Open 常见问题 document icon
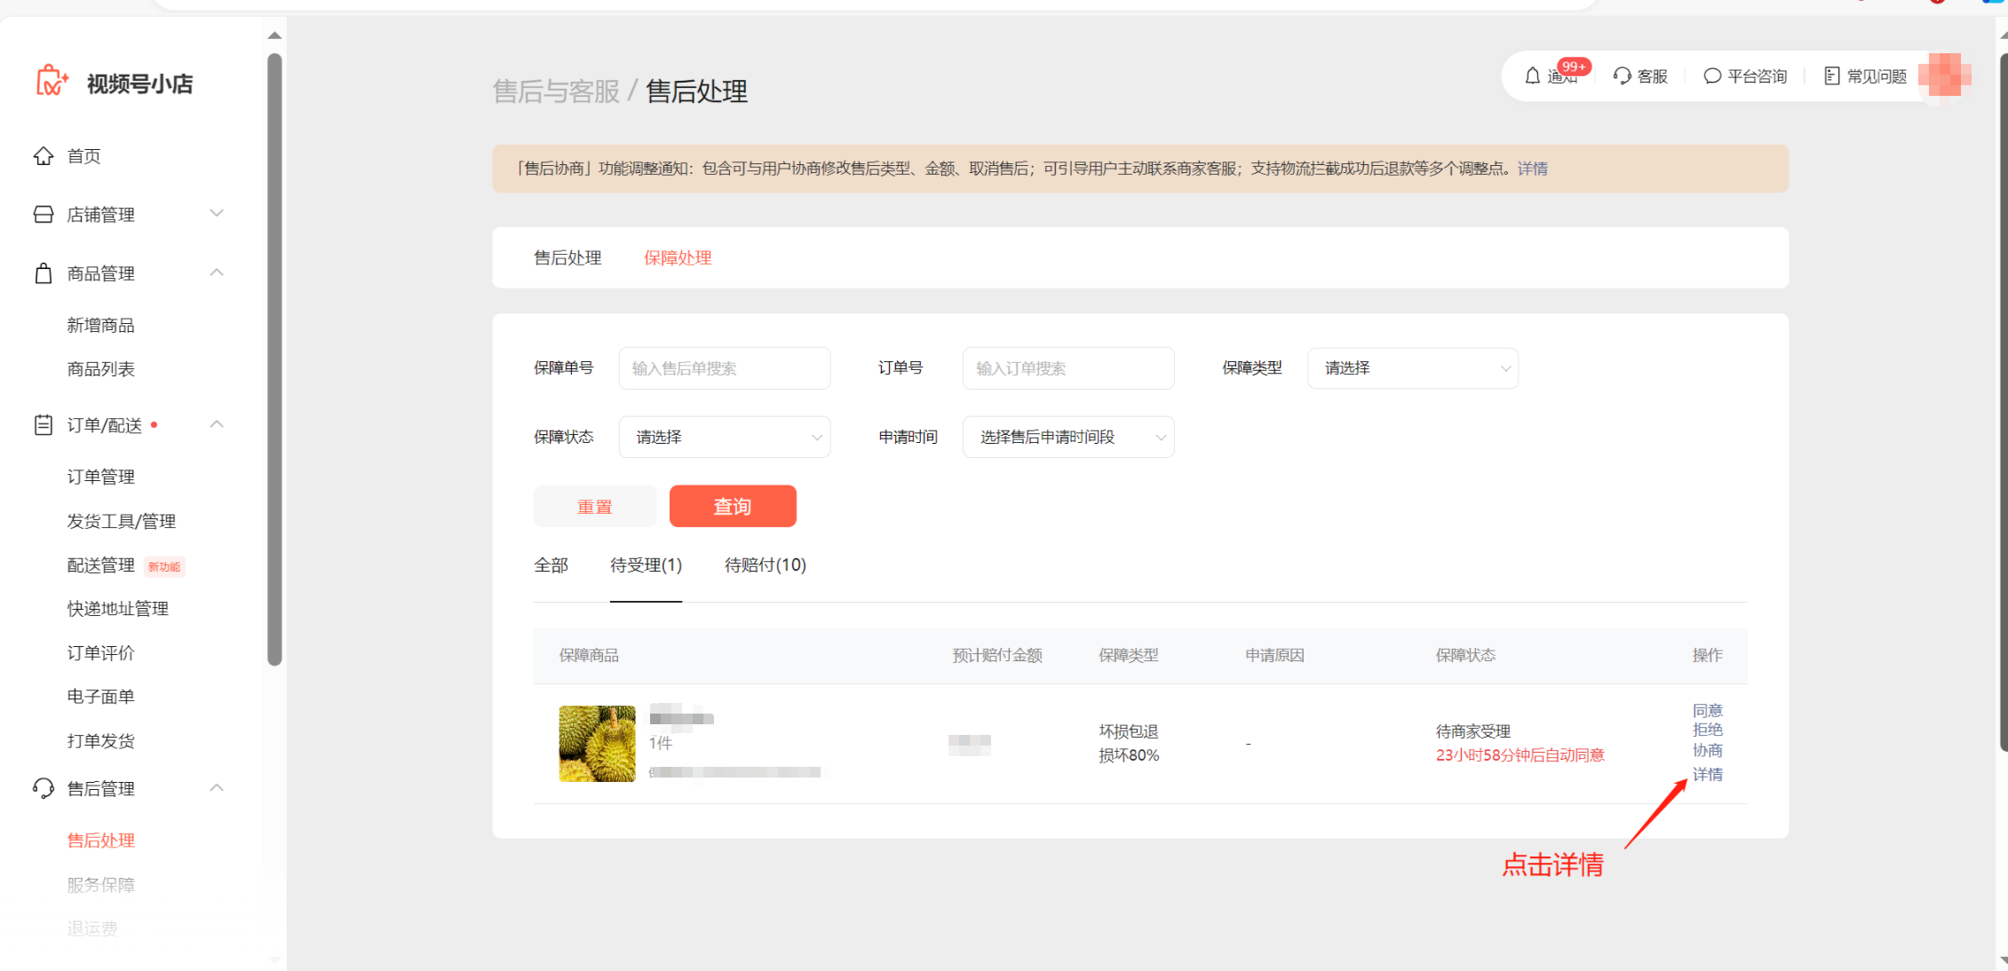The height and width of the screenshot is (971, 2008). pyautogui.click(x=1831, y=76)
